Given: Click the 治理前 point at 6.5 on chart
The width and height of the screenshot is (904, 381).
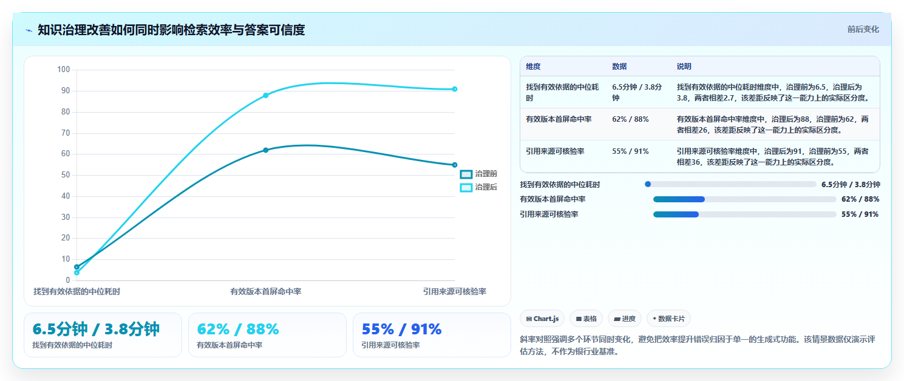Looking at the screenshot, I should pyautogui.click(x=76, y=267).
